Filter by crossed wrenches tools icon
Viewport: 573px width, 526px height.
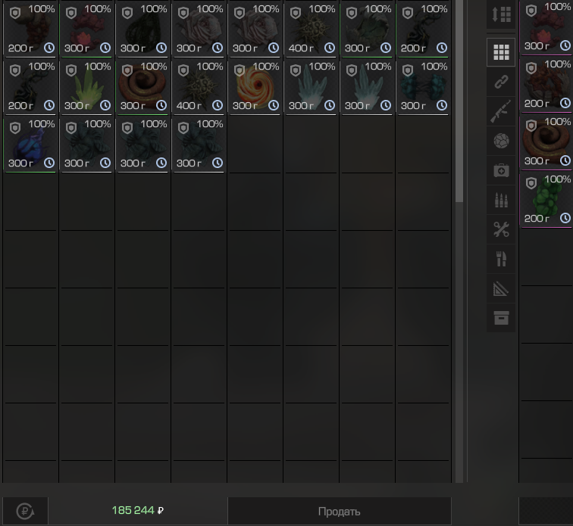[501, 229]
